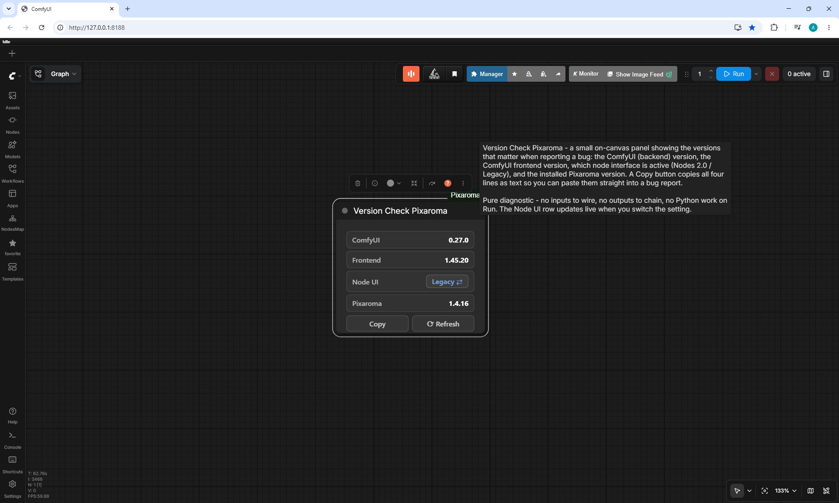
Task: Open the Apps sidebar panel
Action: point(12,198)
